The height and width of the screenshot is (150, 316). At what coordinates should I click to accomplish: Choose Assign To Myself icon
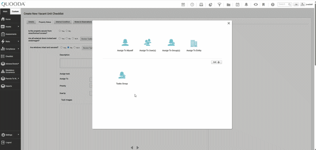(125, 42)
